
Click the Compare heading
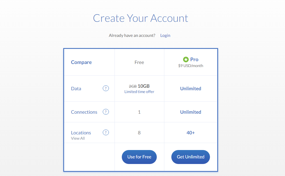[x=81, y=62]
